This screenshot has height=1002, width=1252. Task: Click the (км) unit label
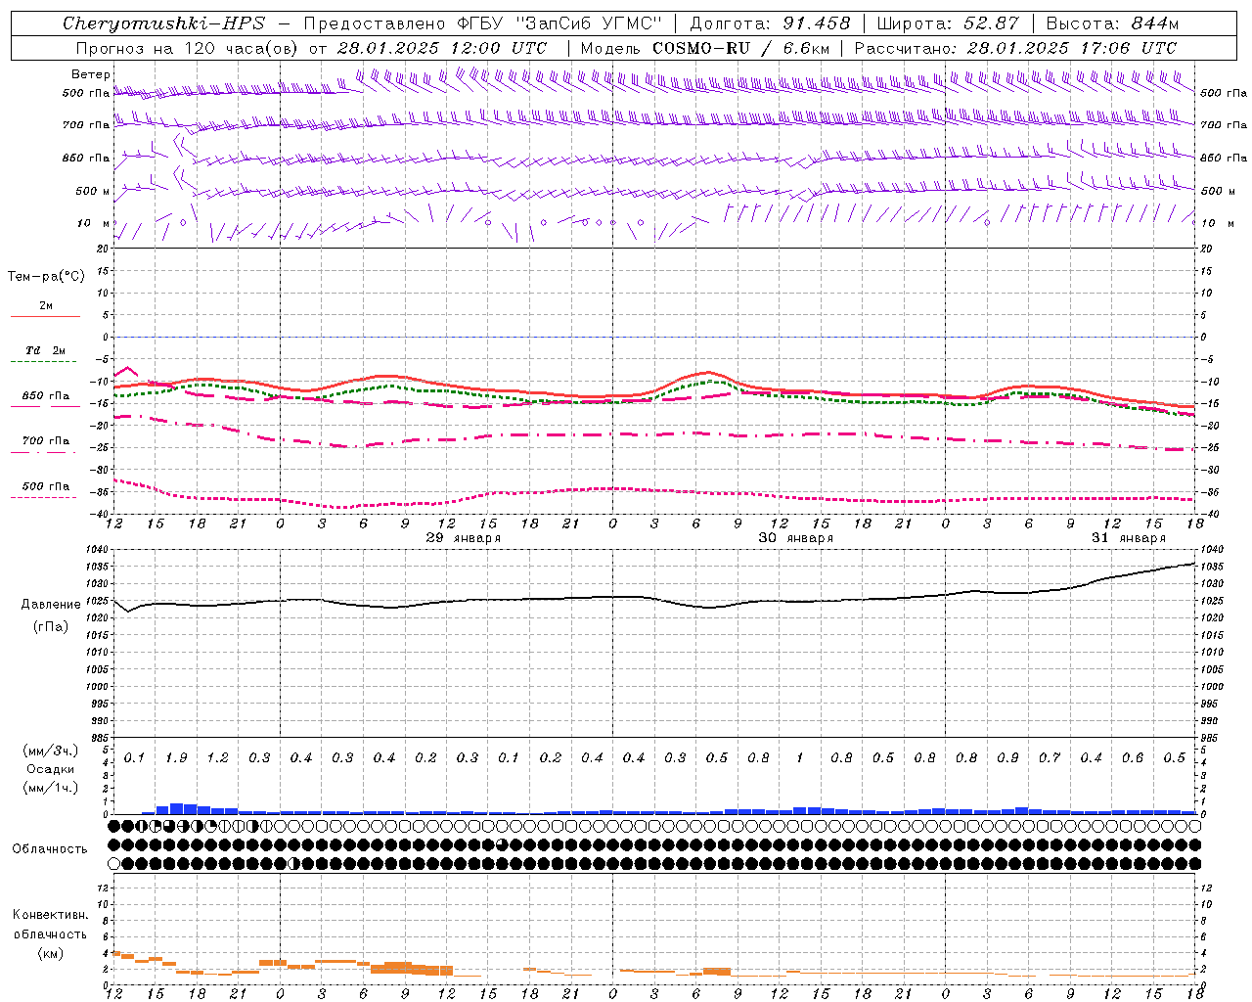(x=51, y=952)
